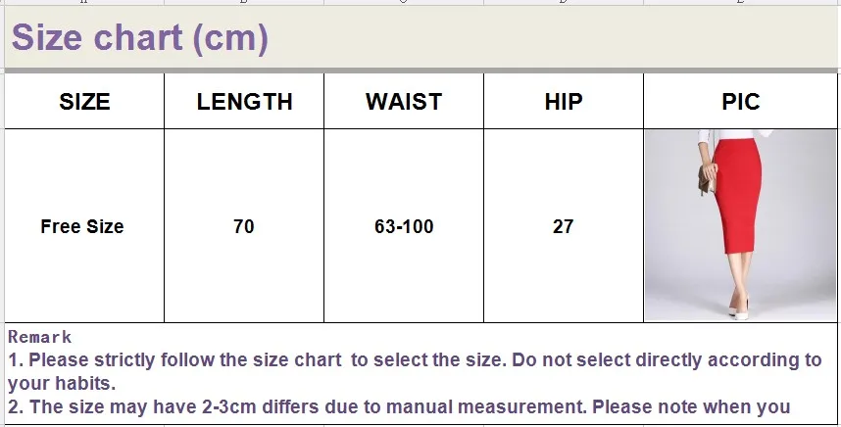Click the gray bar below the title
The height and width of the screenshot is (427, 841).
click(x=420, y=71)
